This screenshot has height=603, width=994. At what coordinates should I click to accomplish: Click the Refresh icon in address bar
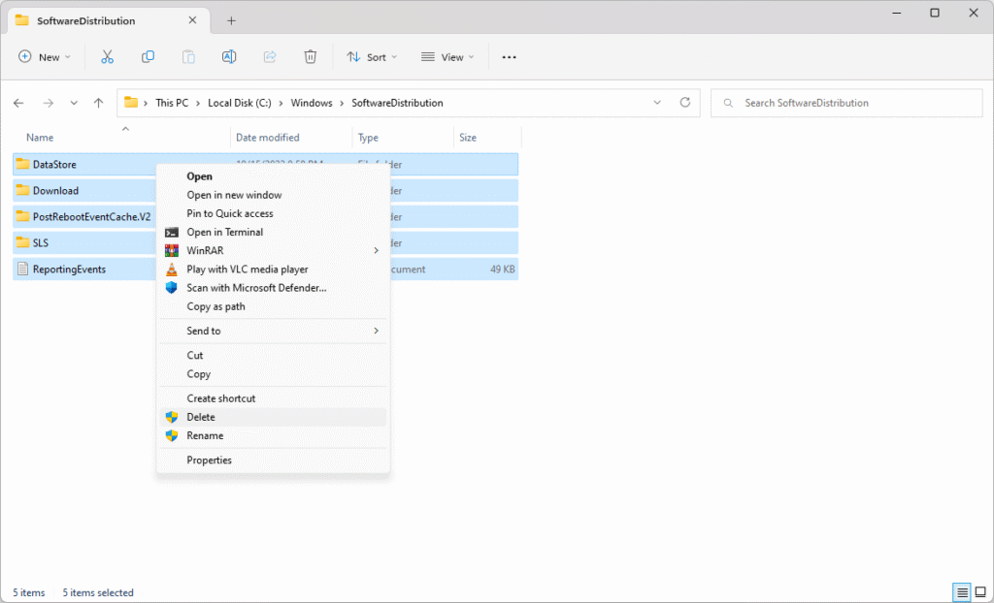click(x=685, y=103)
